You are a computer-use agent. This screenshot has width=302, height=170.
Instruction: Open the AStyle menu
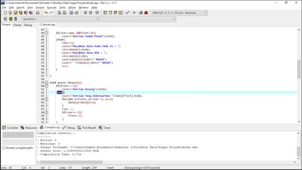[72, 8]
